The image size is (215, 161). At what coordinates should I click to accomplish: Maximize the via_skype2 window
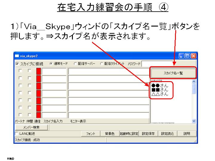[x=188, y=56]
